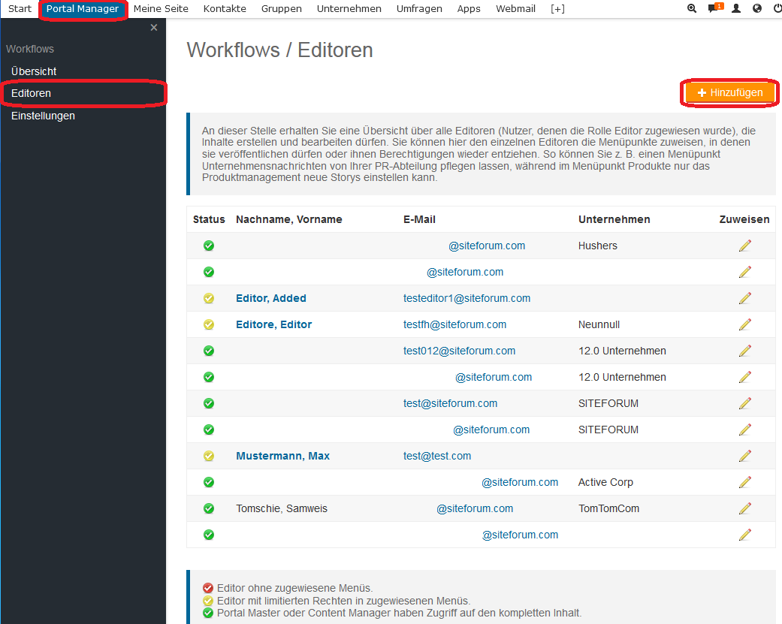Click green legend icon for Portal Master
Image resolution: width=782 pixels, height=624 pixels.
pyautogui.click(x=208, y=613)
